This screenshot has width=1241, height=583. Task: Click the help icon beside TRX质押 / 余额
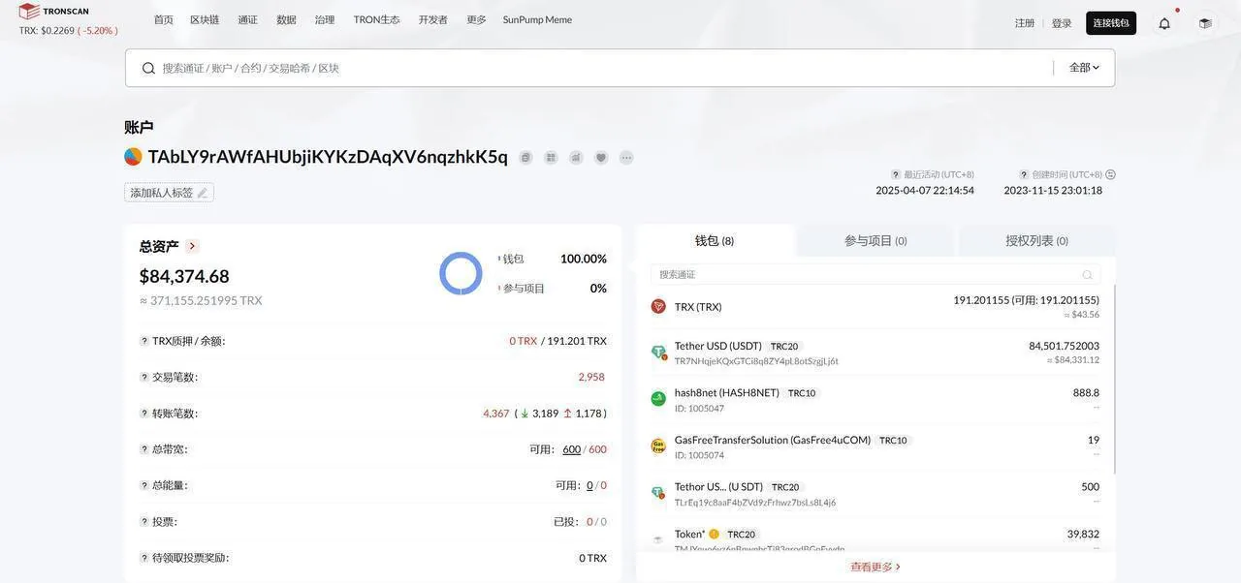pyautogui.click(x=144, y=341)
